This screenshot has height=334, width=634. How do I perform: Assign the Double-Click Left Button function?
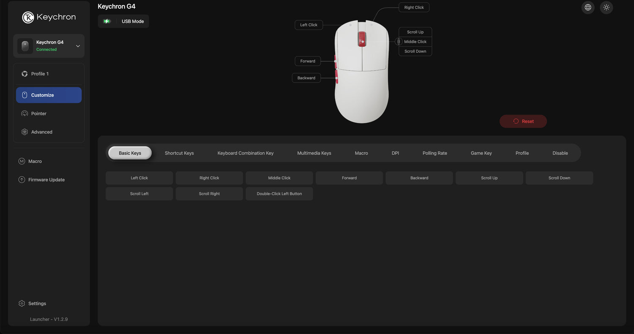coord(279,194)
